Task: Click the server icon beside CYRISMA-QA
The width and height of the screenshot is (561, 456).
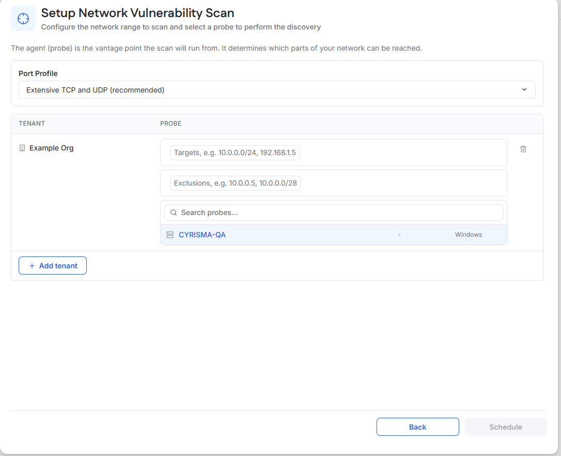Action: pyautogui.click(x=170, y=235)
